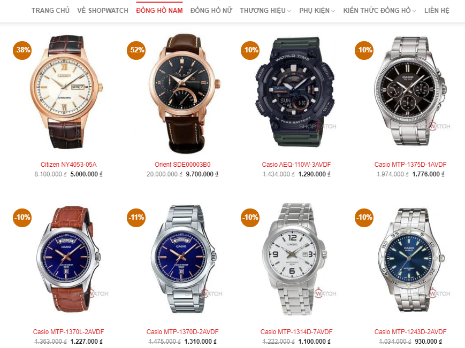Open the Đồng Hồ Nữ category
The image size is (465, 348).
tap(211, 11)
